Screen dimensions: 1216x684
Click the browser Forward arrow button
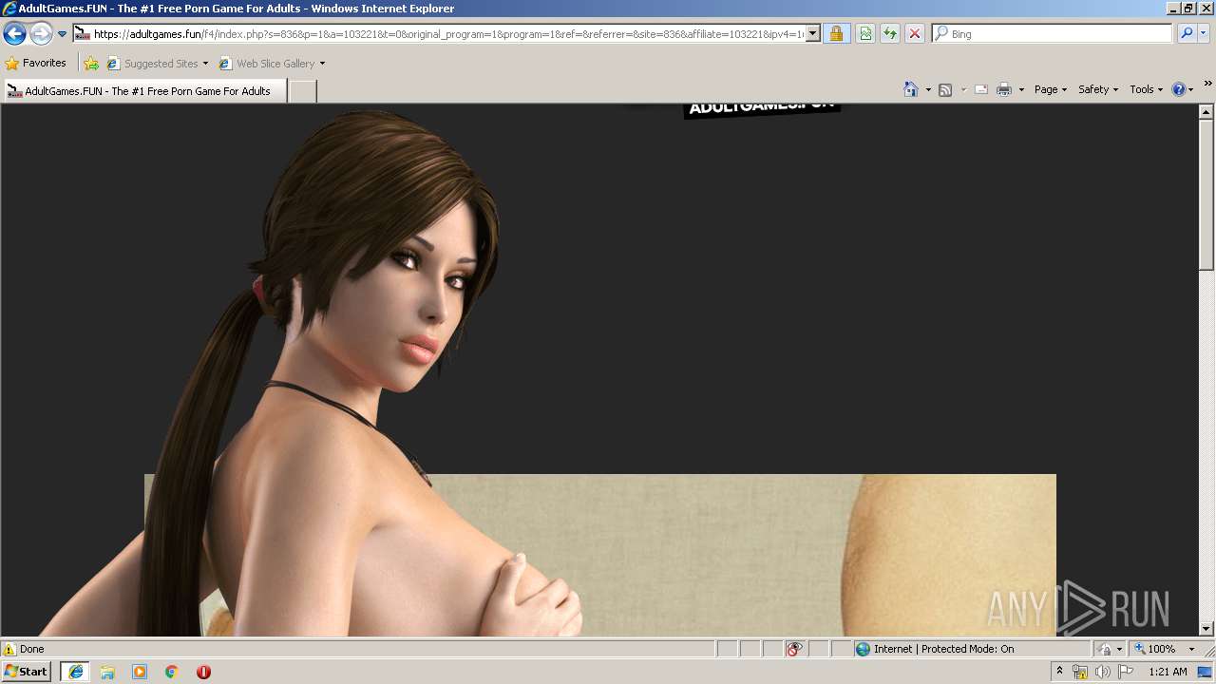click(x=41, y=34)
